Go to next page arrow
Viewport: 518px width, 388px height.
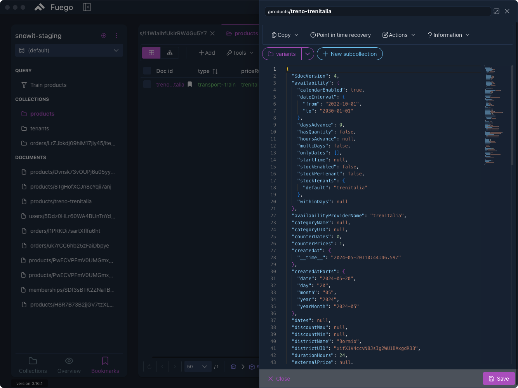click(x=175, y=367)
